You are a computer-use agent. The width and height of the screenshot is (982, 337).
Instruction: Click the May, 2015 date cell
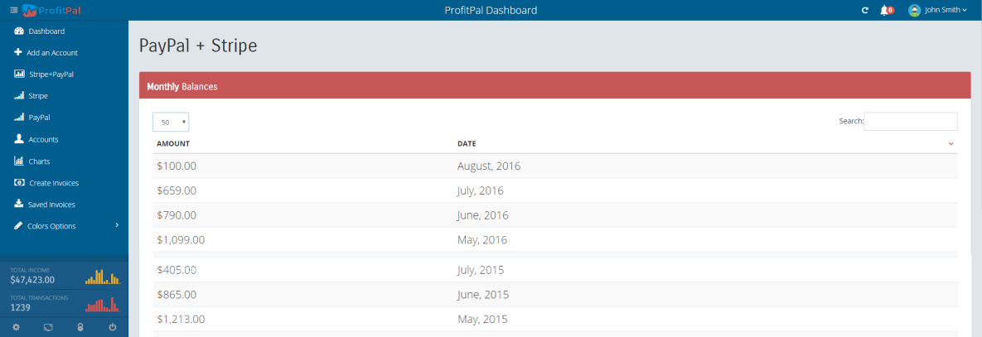481,319
